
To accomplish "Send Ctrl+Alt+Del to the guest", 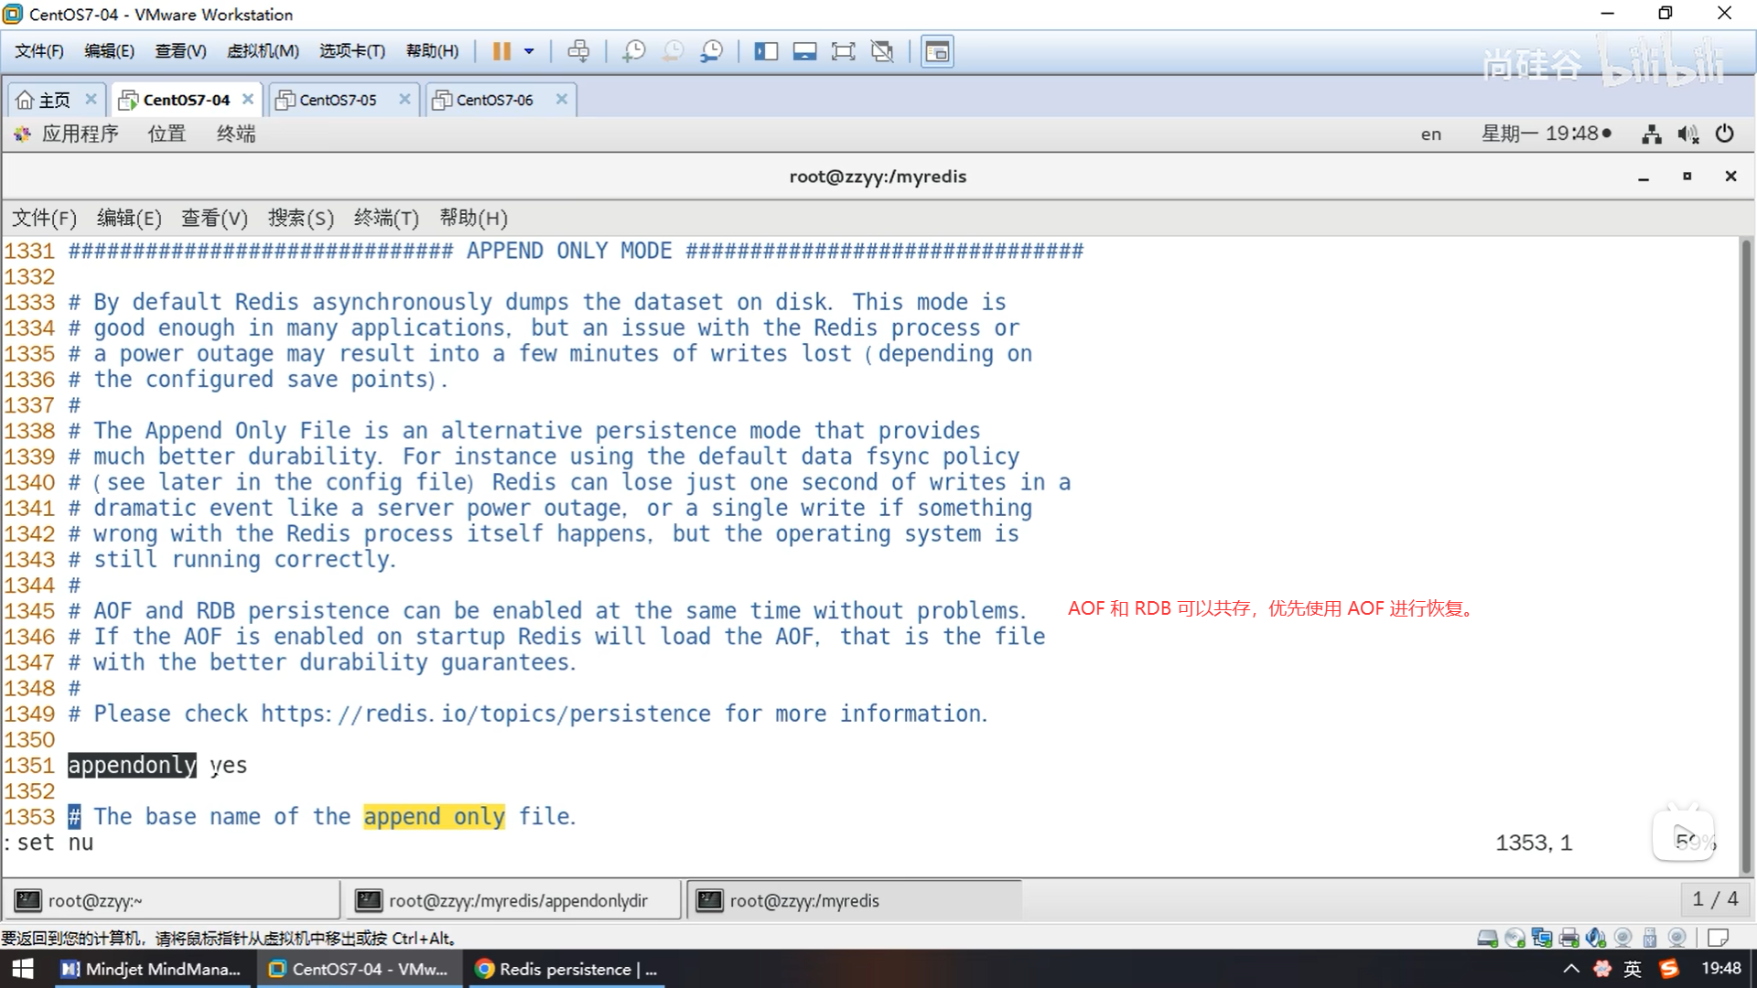I will coord(578,51).
